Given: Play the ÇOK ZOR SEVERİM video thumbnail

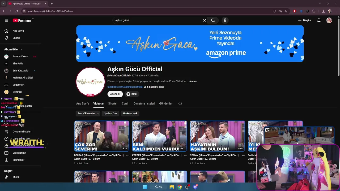Looking at the screenshot, I should pos(102,136).
